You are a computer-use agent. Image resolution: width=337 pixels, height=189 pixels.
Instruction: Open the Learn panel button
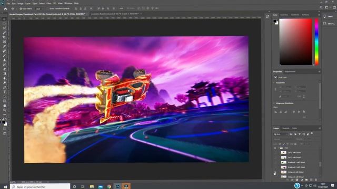point(329,16)
